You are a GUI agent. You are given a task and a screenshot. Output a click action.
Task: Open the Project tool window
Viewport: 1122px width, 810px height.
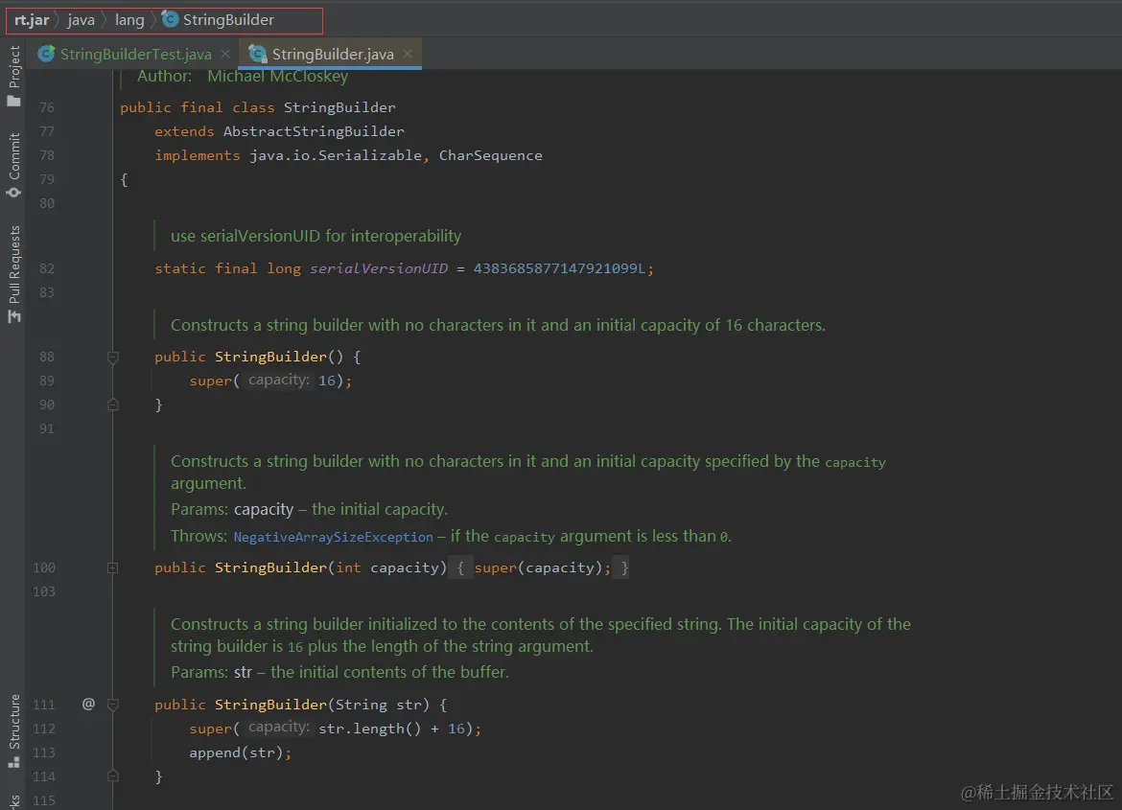(x=13, y=75)
